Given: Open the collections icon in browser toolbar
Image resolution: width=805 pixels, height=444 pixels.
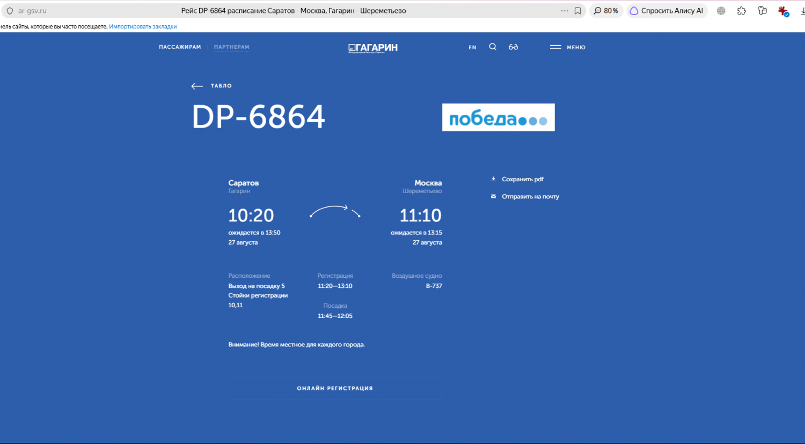Looking at the screenshot, I should (x=763, y=11).
